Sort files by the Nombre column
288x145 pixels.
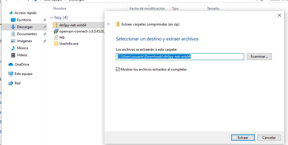tap(60, 8)
